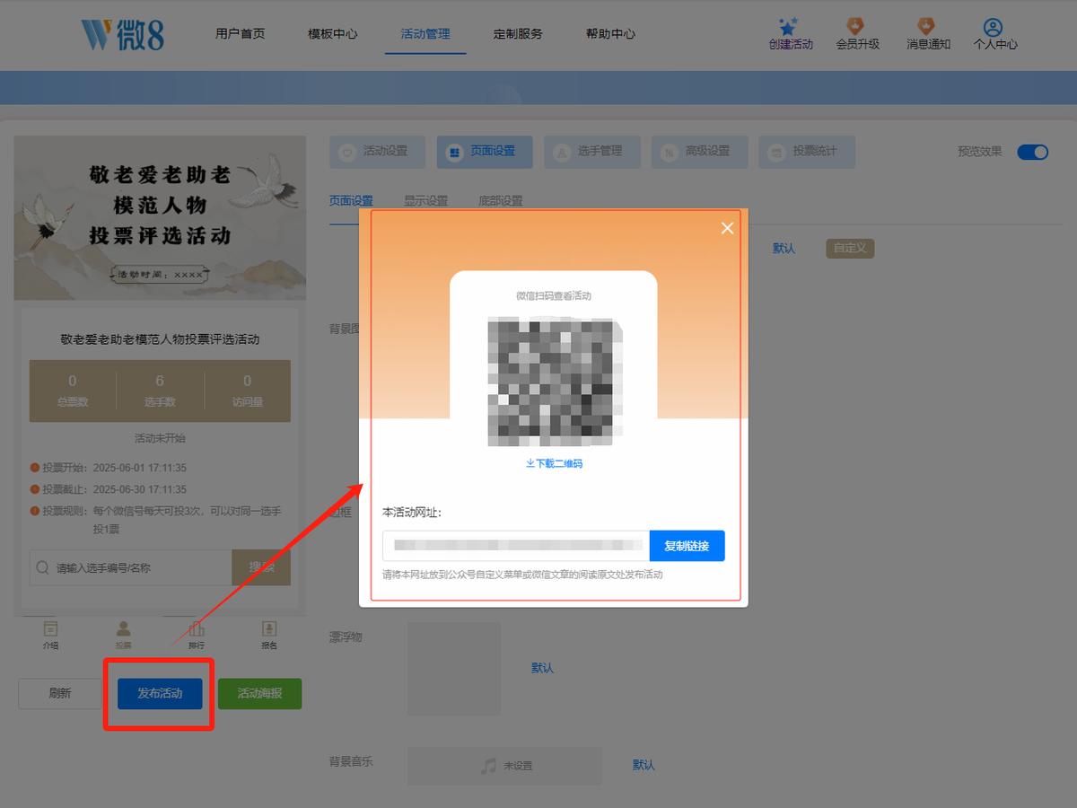
Task: Switch to 活动设置 tab
Action: [377, 152]
